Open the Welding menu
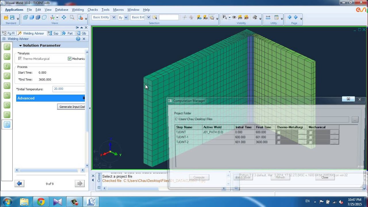Screen dimensions: 368x207 point(78,9)
